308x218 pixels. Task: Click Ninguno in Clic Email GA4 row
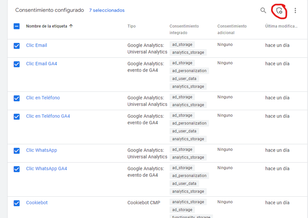[225, 63]
